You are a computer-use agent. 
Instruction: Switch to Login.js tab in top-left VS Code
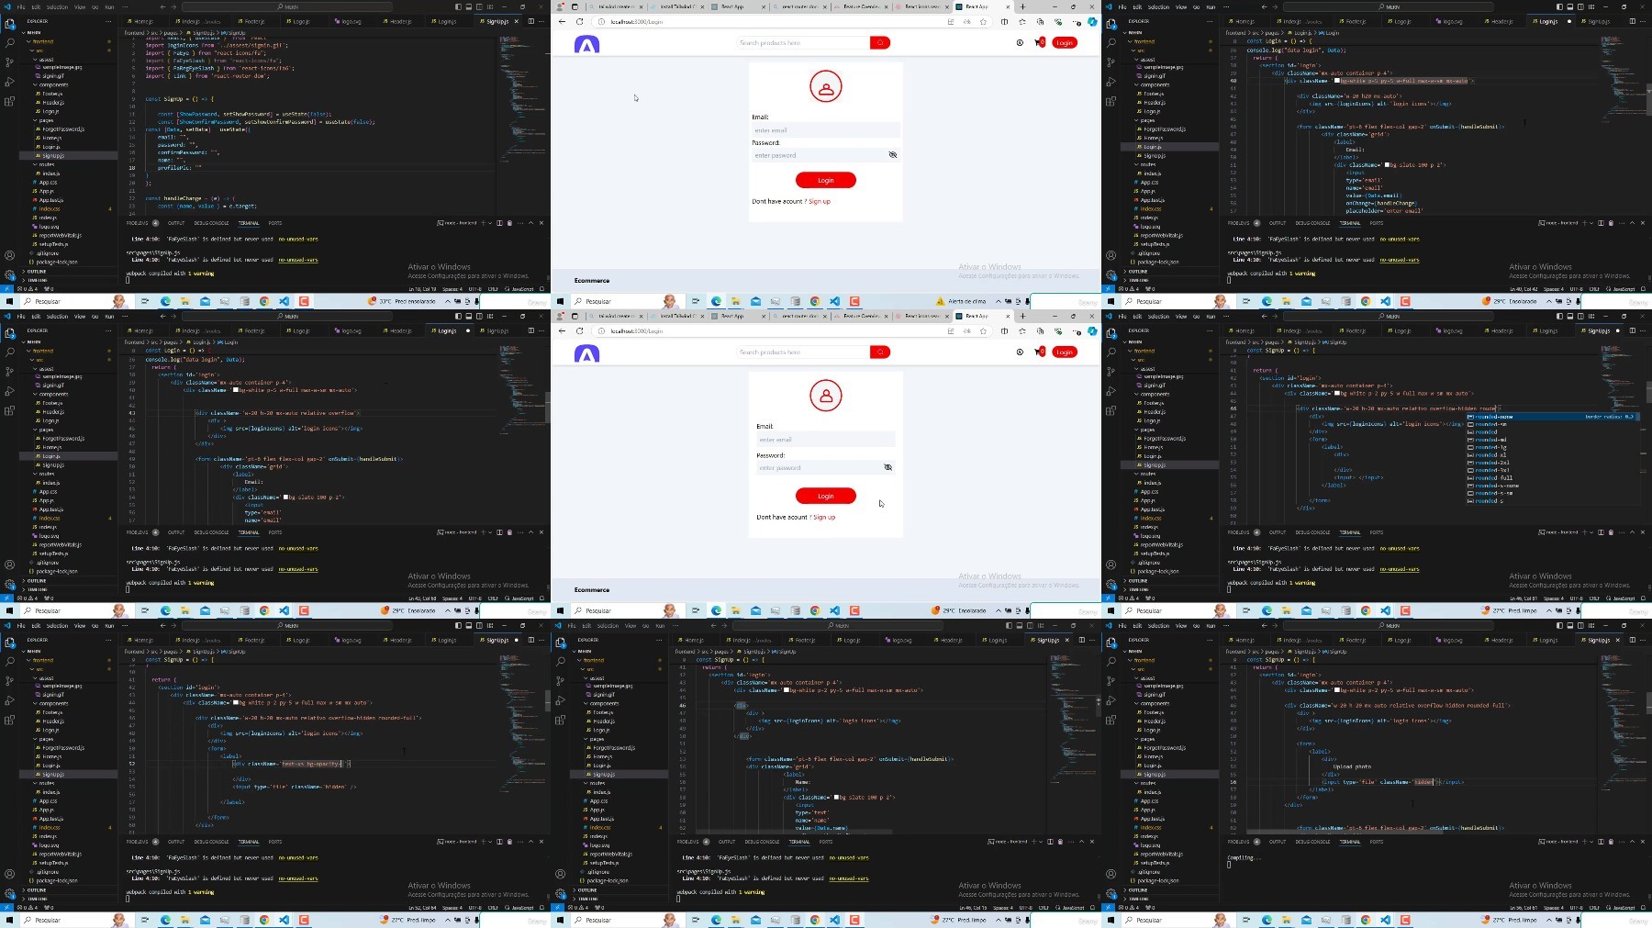[x=446, y=21]
